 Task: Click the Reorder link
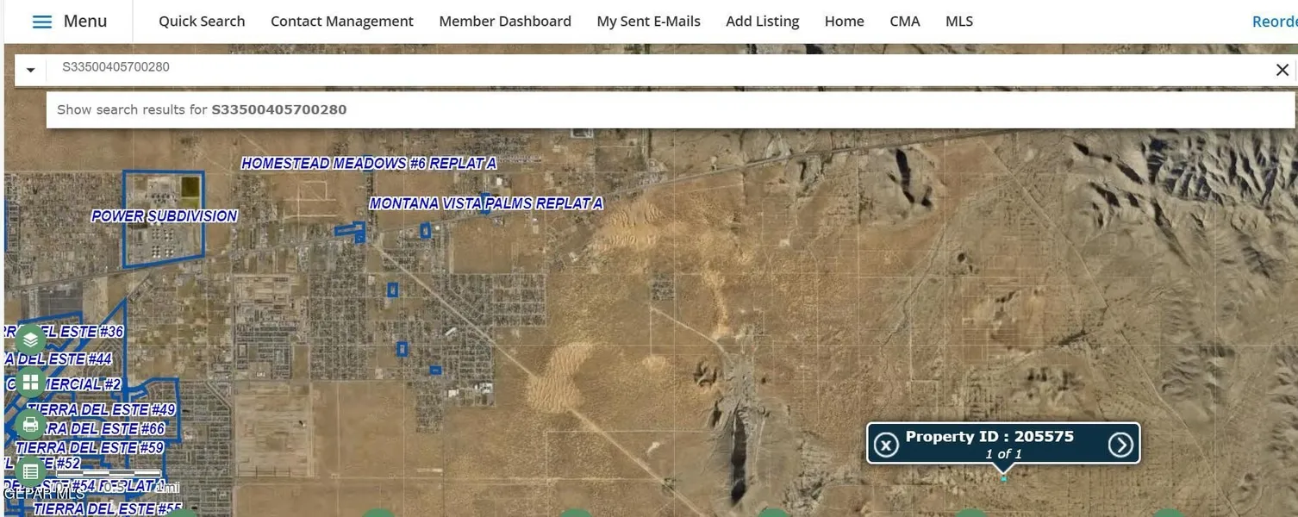click(1274, 22)
